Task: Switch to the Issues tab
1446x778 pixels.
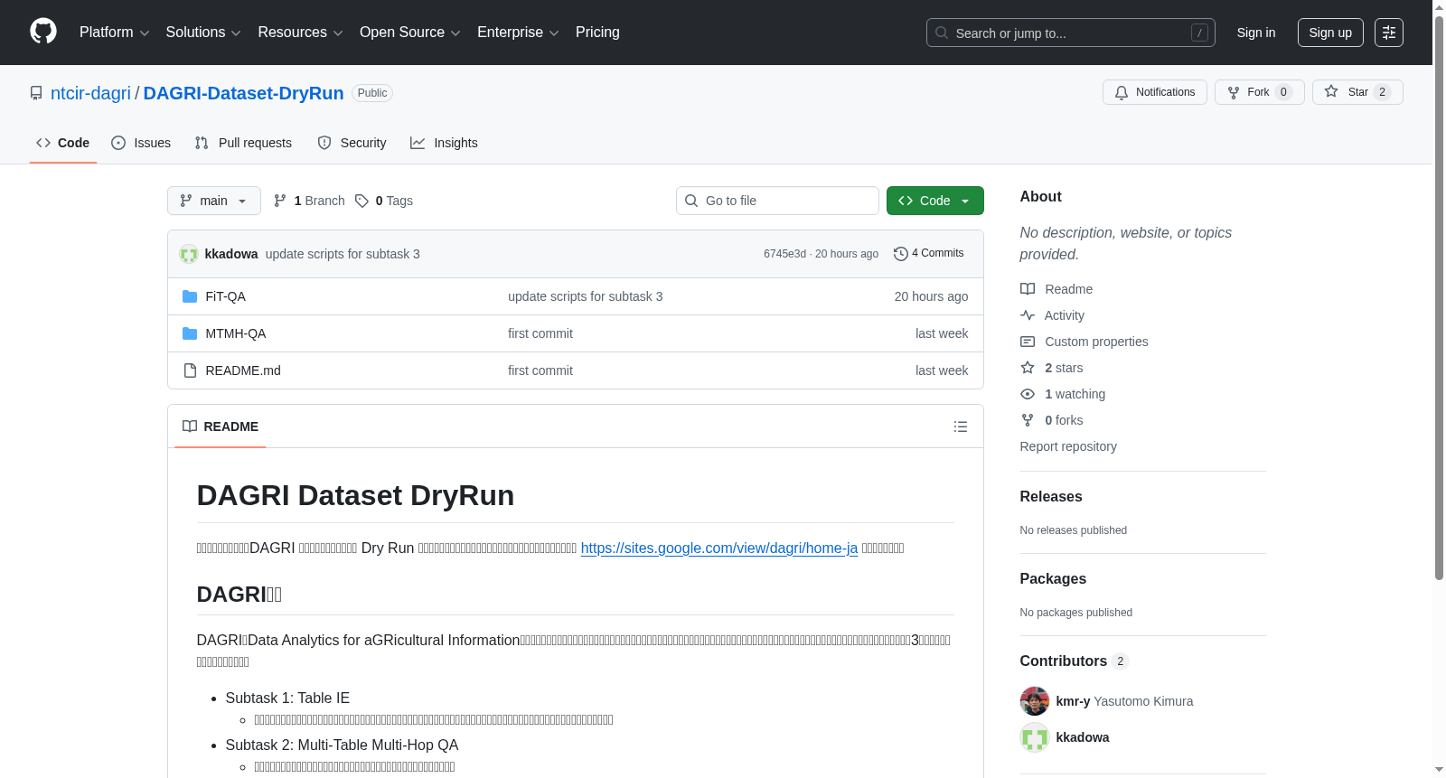Action: point(141,143)
